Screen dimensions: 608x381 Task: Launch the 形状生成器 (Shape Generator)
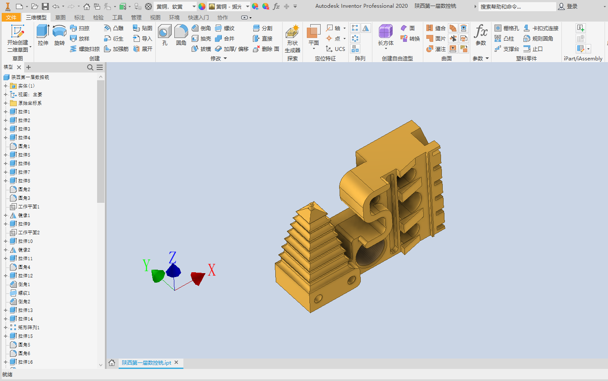(x=293, y=38)
